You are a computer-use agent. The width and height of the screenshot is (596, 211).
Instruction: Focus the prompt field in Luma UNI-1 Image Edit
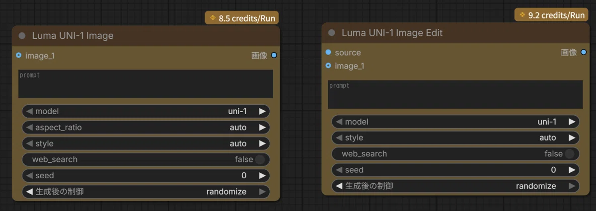tap(455, 94)
